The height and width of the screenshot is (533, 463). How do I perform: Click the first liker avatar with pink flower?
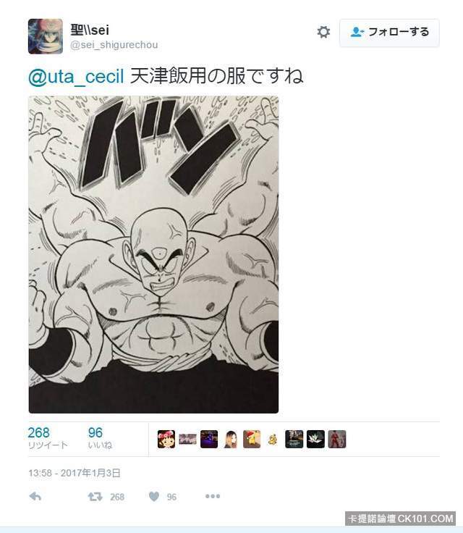tap(166, 439)
